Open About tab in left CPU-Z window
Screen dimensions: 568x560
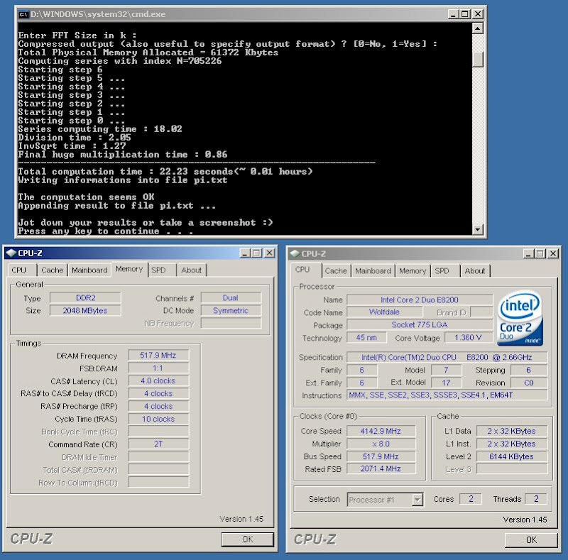click(x=191, y=270)
